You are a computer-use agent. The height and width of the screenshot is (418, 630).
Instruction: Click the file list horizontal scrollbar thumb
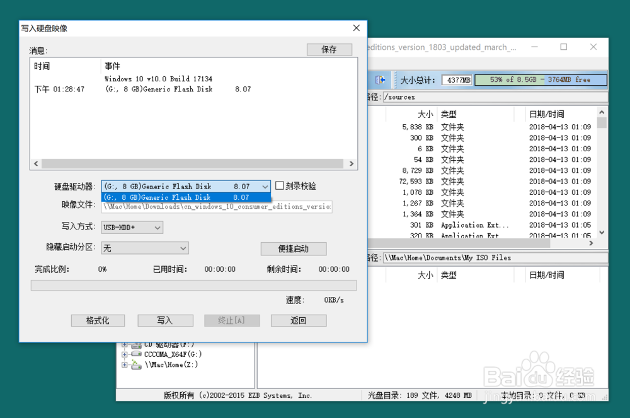pyautogui.click(x=459, y=243)
